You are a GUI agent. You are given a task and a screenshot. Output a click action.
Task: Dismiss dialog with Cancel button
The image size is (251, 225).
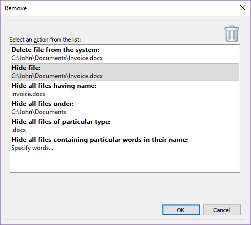222,210
